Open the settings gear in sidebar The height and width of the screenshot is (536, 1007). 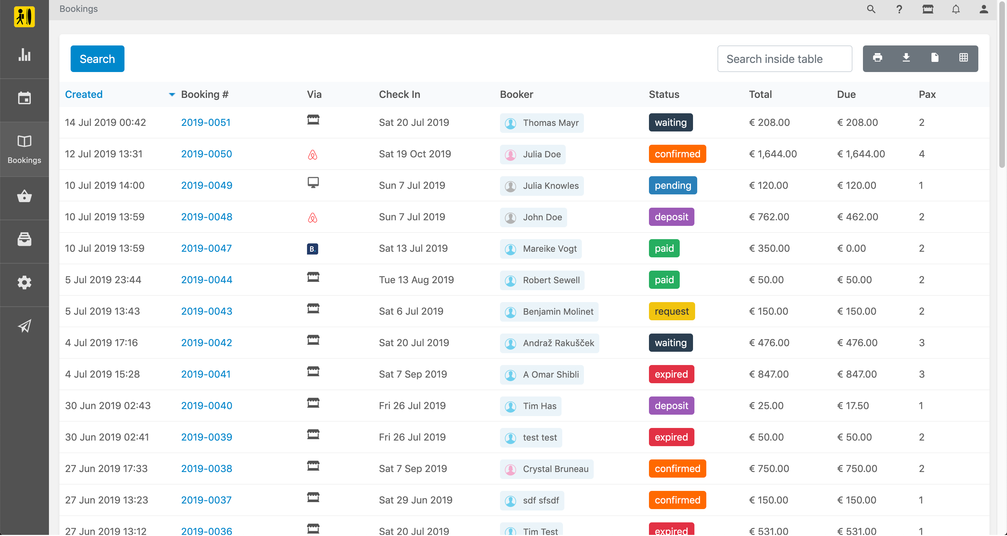click(x=24, y=282)
